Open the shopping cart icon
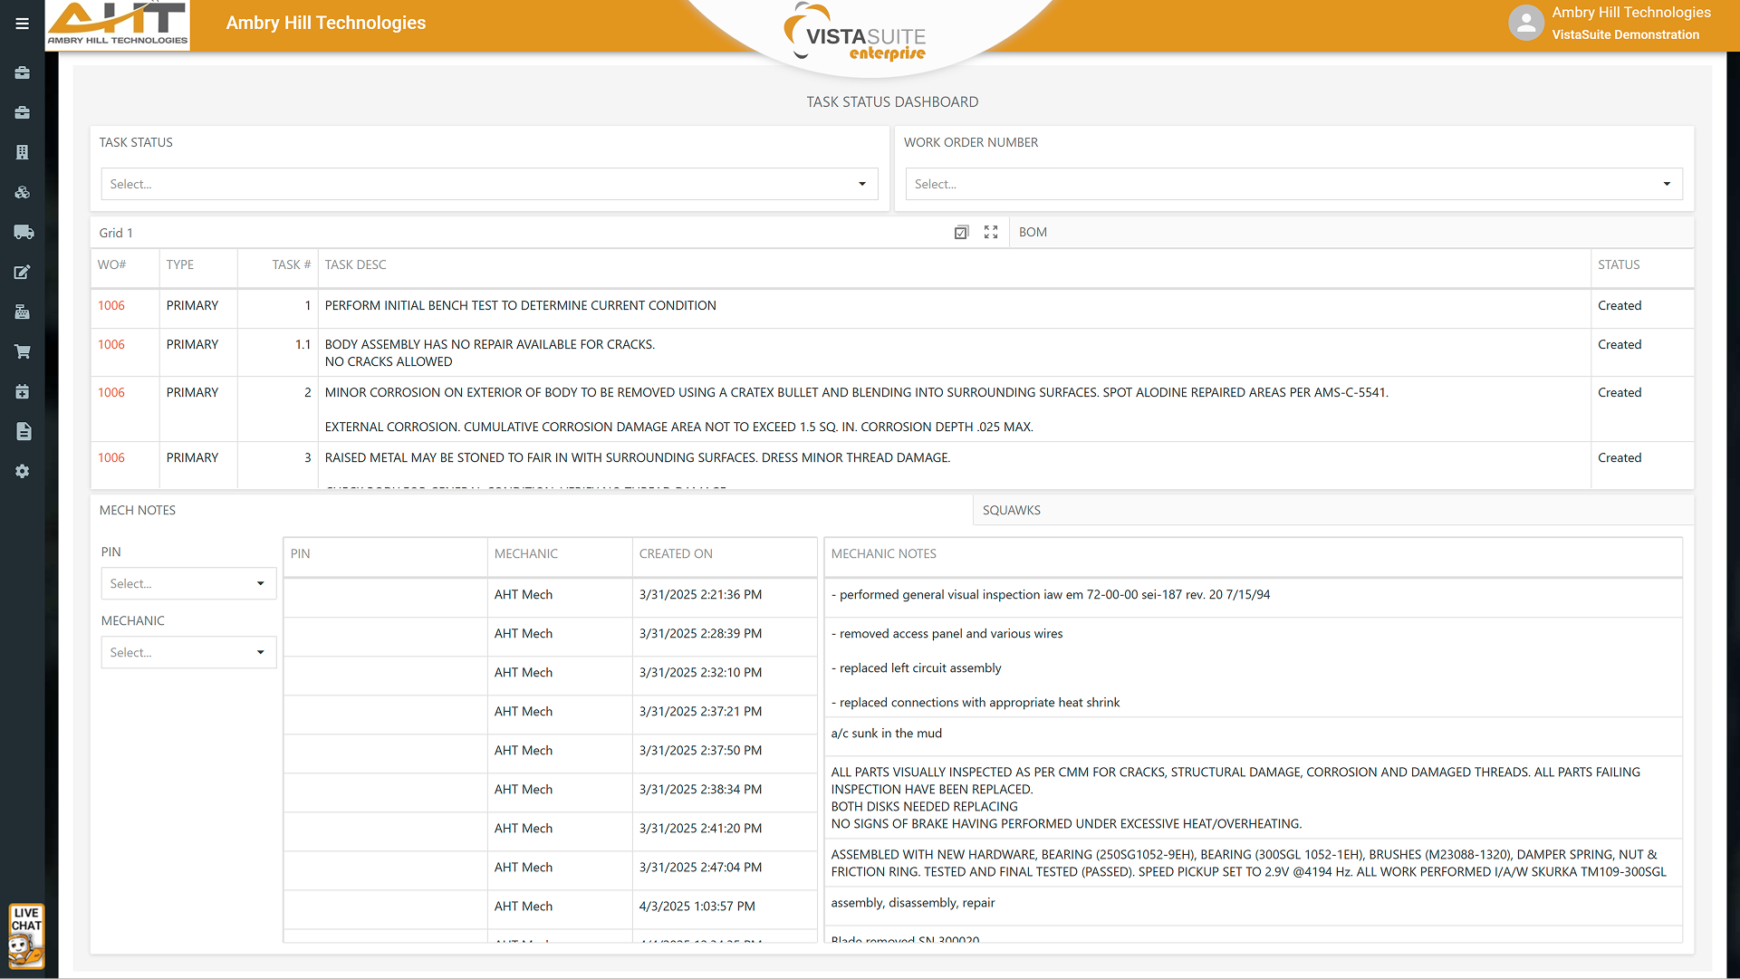1740x979 pixels. (x=23, y=351)
